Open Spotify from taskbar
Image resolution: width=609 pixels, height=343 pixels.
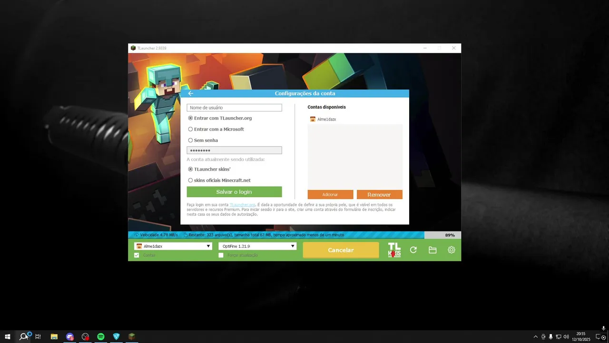(x=101, y=337)
